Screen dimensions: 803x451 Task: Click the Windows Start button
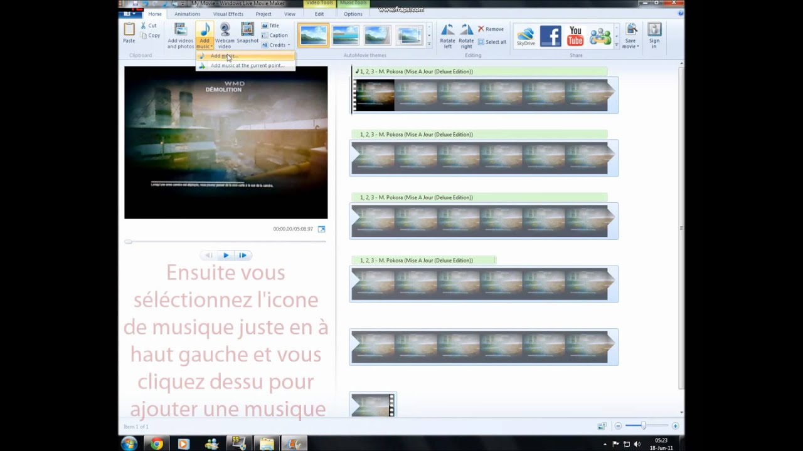pos(129,444)
